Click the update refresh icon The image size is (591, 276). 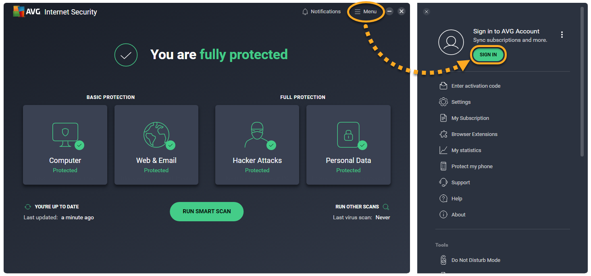pos(28,207)
